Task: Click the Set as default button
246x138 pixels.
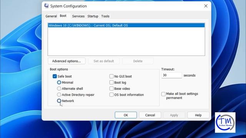Action: [104, 61]
